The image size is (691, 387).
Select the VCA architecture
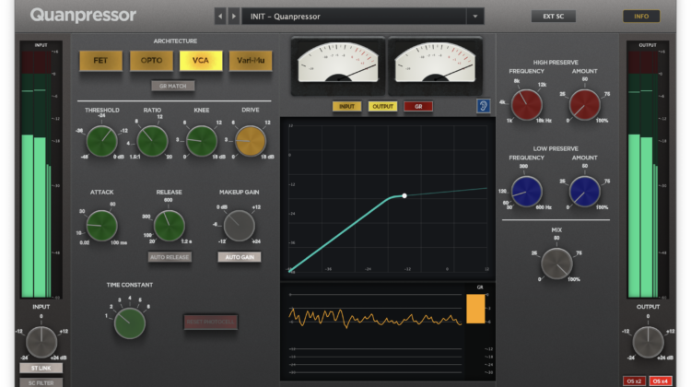pos(201,61)
